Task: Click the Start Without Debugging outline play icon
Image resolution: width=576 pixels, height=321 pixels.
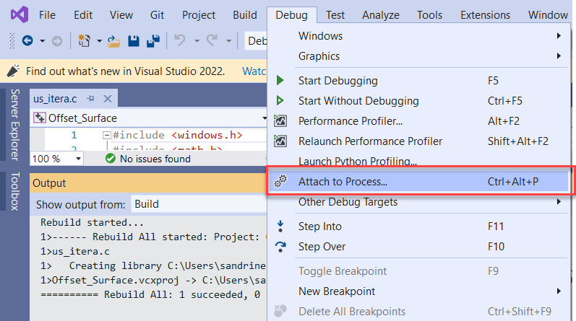Action: tap(280, 100)
